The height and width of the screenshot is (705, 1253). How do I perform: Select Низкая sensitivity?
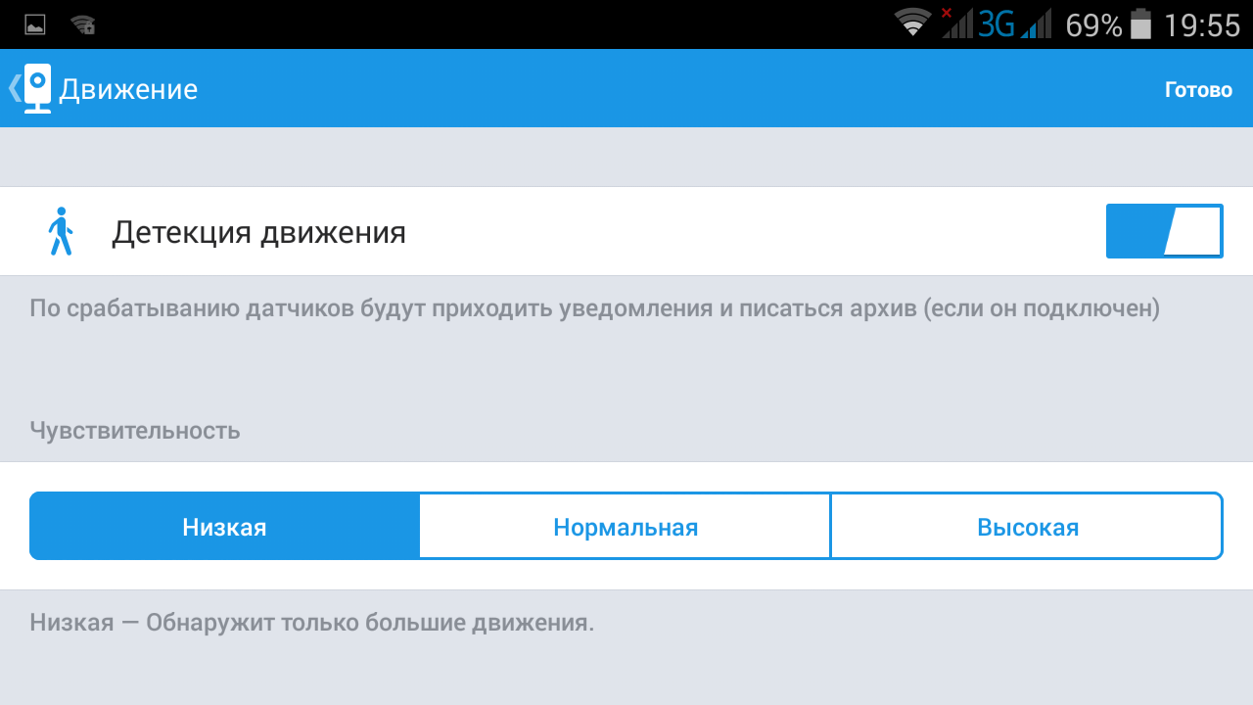point(224,527)
